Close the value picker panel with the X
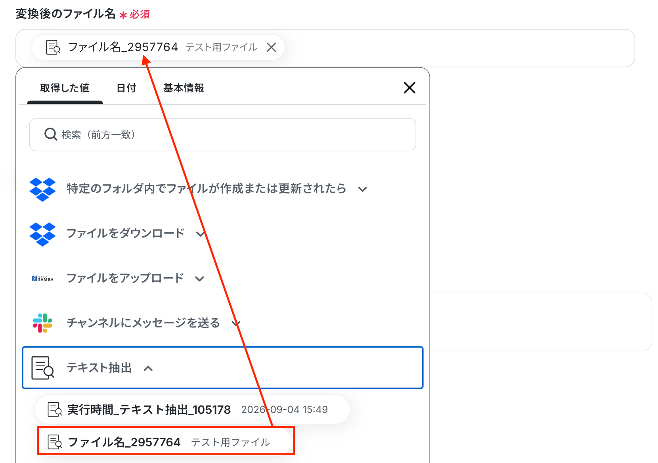Screen dimensions: 658x463 click(409, 88)
